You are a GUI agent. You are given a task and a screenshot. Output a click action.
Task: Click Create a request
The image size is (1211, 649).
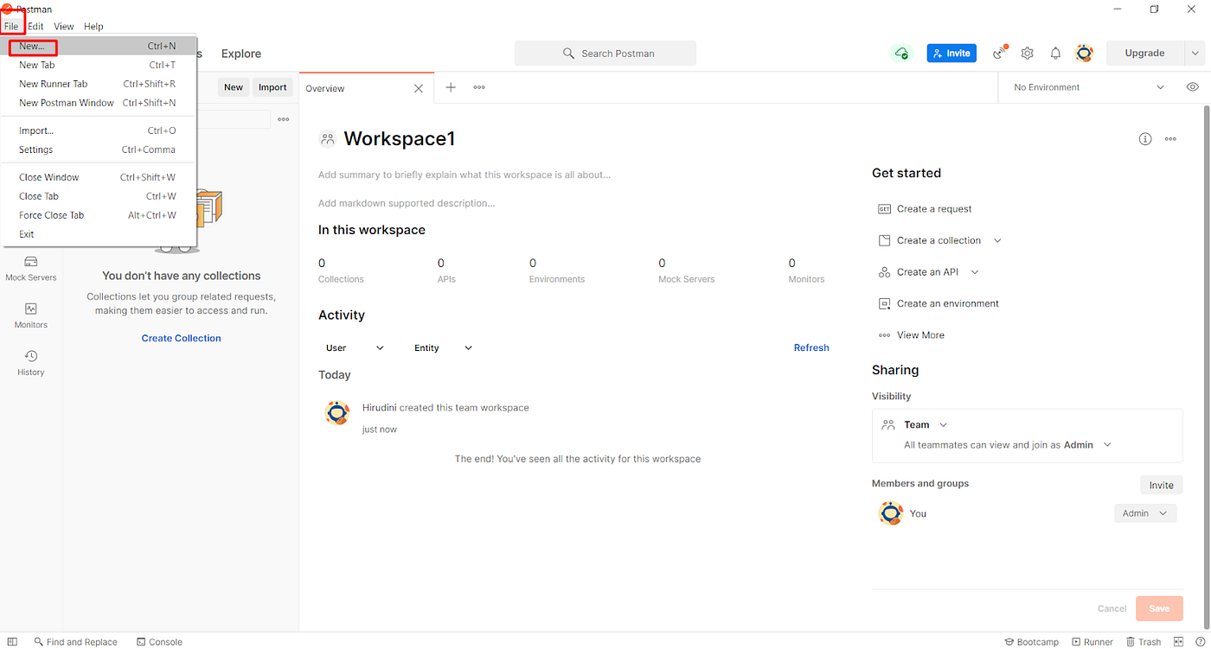925,209
